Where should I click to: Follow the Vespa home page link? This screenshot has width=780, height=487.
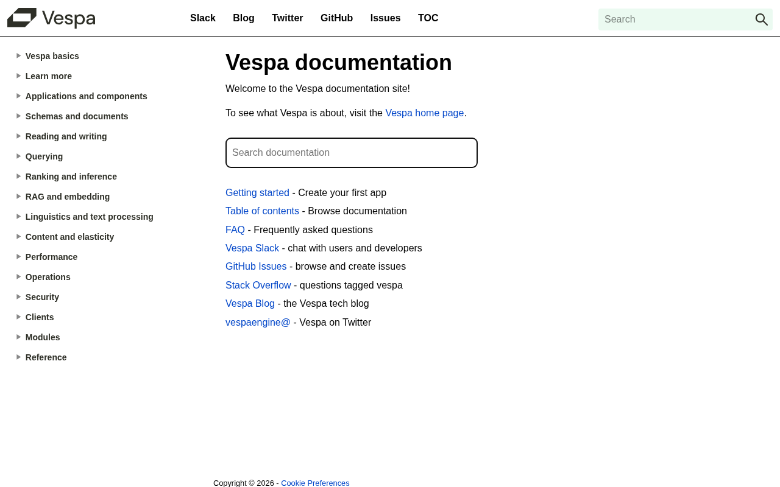pyautogui.click(x=425, y=113)
